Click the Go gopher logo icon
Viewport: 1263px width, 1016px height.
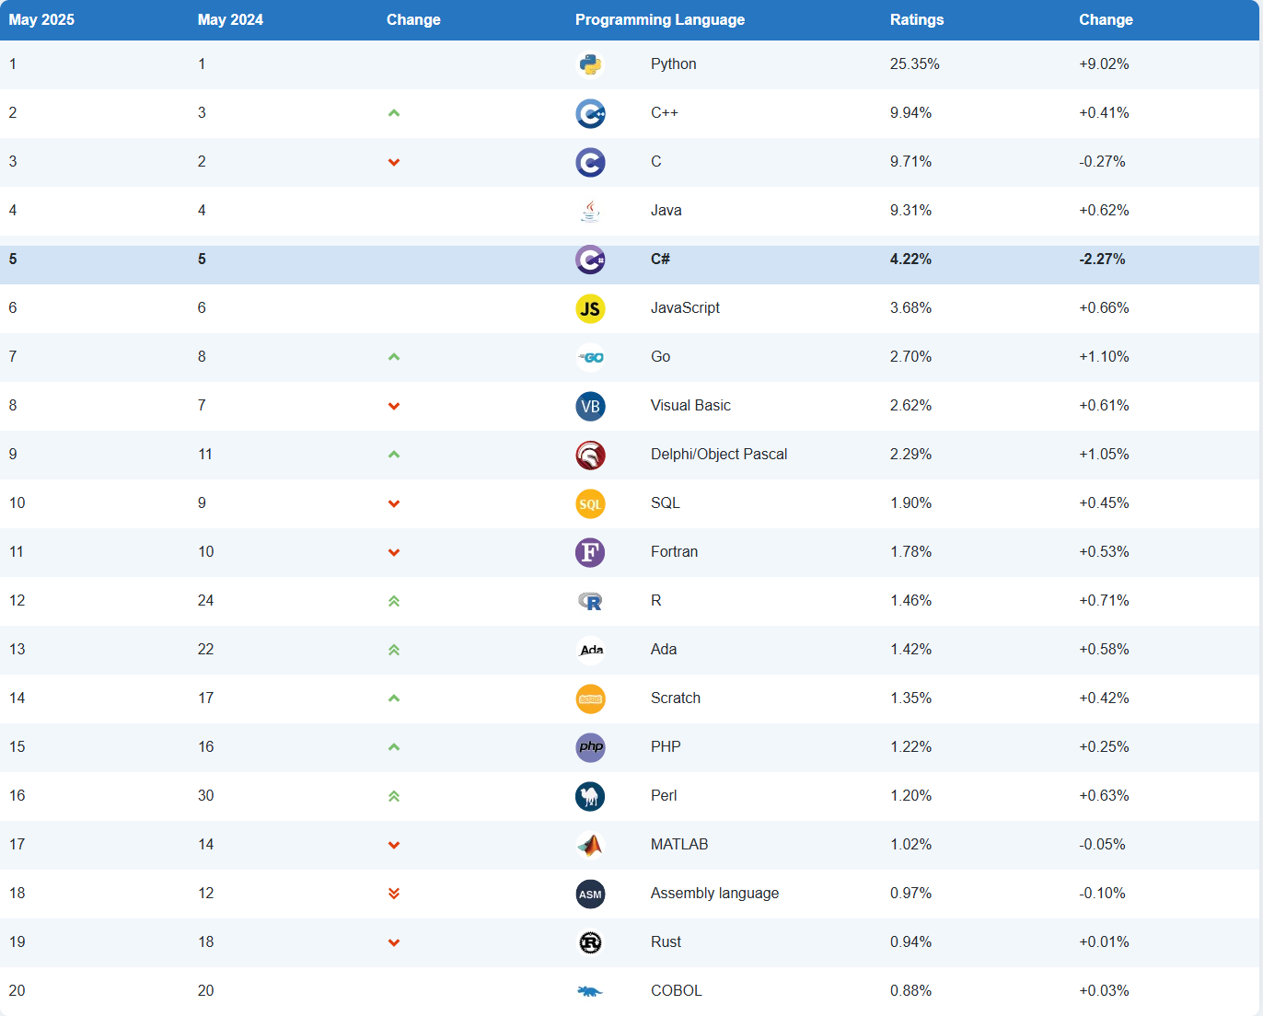point(590,357)
